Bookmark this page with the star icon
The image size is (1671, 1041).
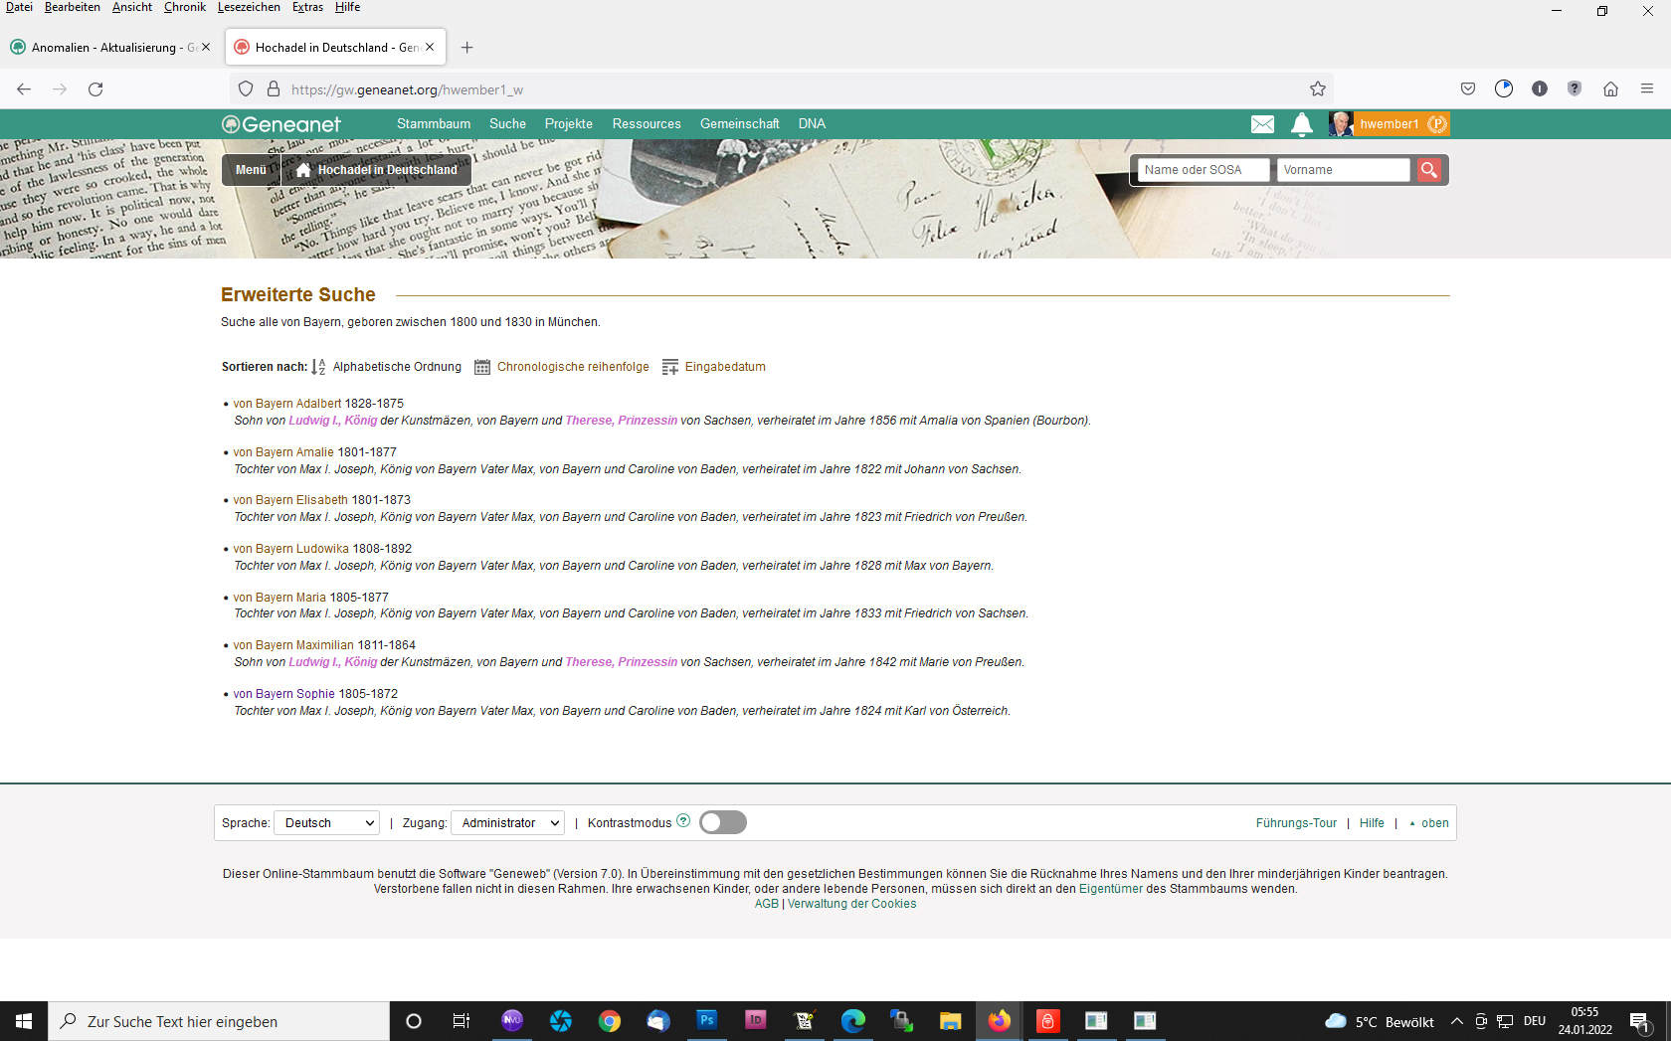1318,89
